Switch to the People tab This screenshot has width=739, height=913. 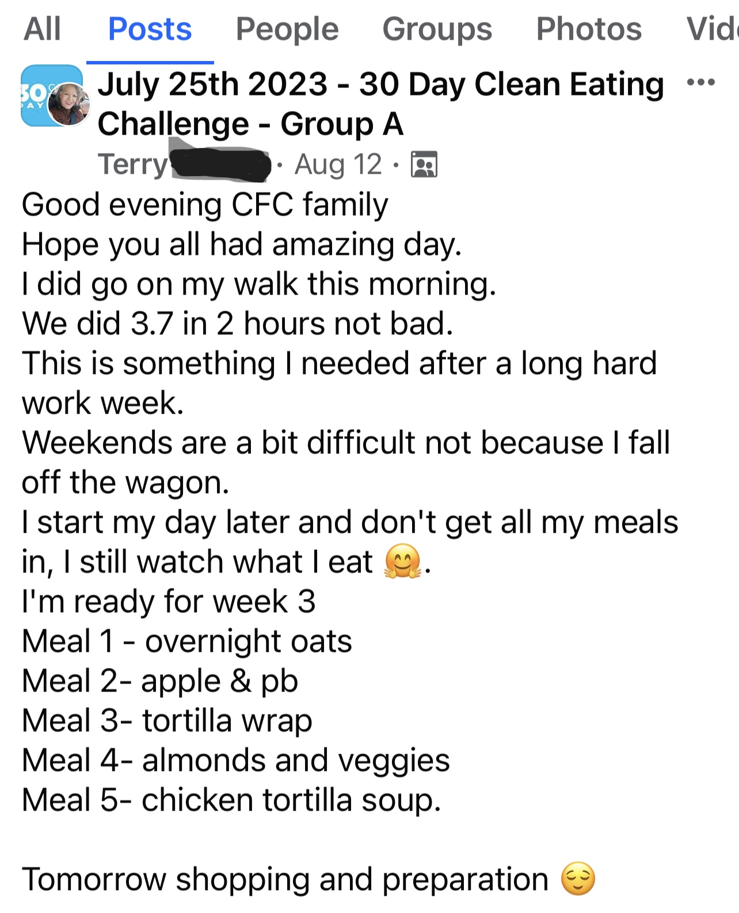coord(287,29)
